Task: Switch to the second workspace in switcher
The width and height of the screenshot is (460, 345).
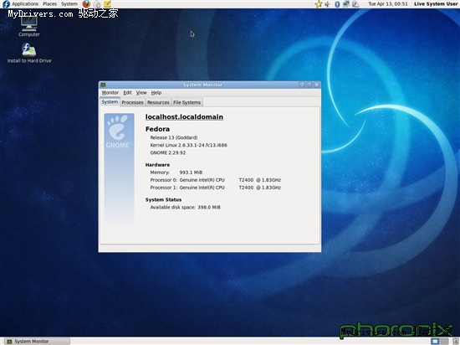Action: point(444,341)
